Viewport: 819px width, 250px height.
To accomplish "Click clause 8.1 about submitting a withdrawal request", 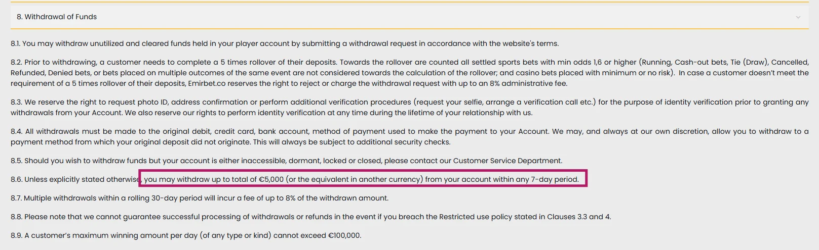I will 285,43.
